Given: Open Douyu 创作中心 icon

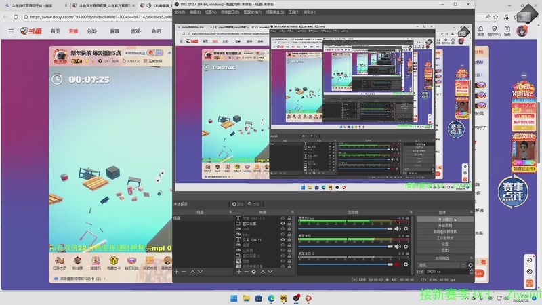Looking at the screenshot, I should coord(494,30).
